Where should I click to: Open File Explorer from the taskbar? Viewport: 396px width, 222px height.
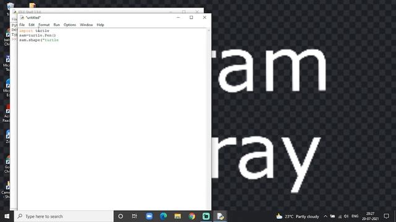(178, 216)
